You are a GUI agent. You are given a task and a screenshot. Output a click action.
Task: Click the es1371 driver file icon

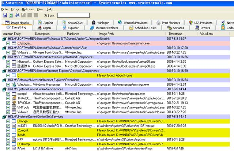click(14, 126)
